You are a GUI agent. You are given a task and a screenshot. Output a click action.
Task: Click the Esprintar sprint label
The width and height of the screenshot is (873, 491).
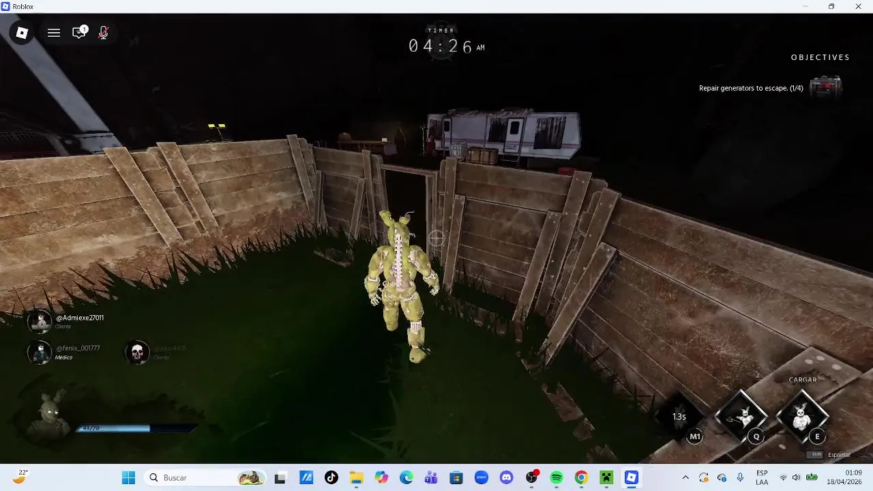839,455
